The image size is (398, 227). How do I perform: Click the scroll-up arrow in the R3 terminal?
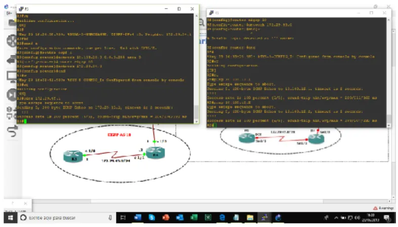point(196,16)
